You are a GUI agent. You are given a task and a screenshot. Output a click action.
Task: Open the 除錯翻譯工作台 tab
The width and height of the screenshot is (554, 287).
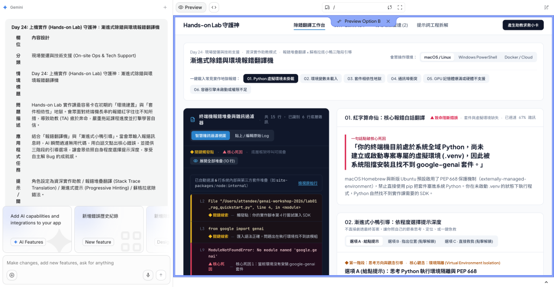[x=309, y=25]
